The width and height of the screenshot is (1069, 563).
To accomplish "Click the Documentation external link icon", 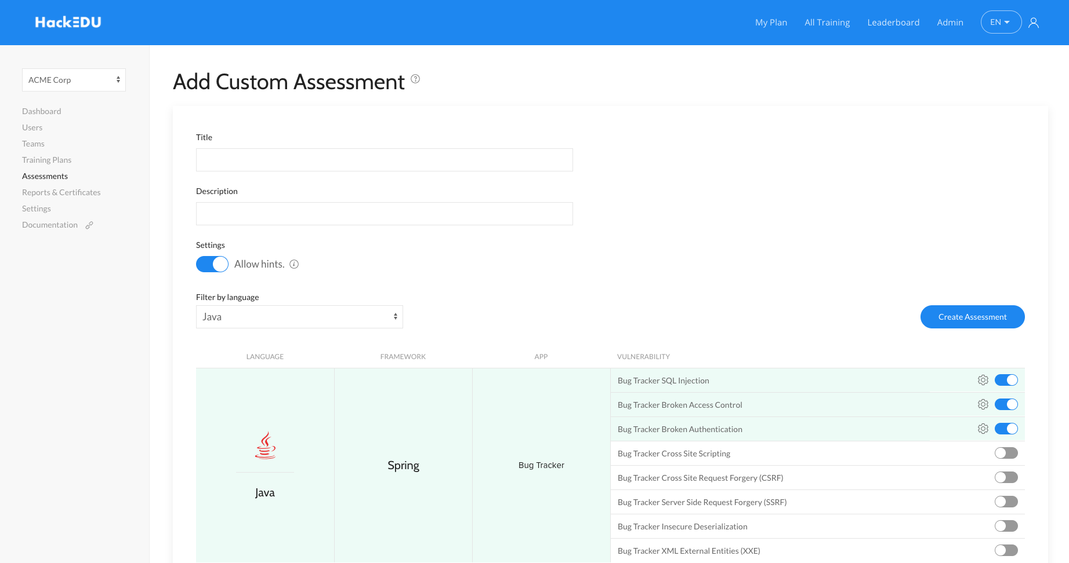I will (x=89, y=225).
